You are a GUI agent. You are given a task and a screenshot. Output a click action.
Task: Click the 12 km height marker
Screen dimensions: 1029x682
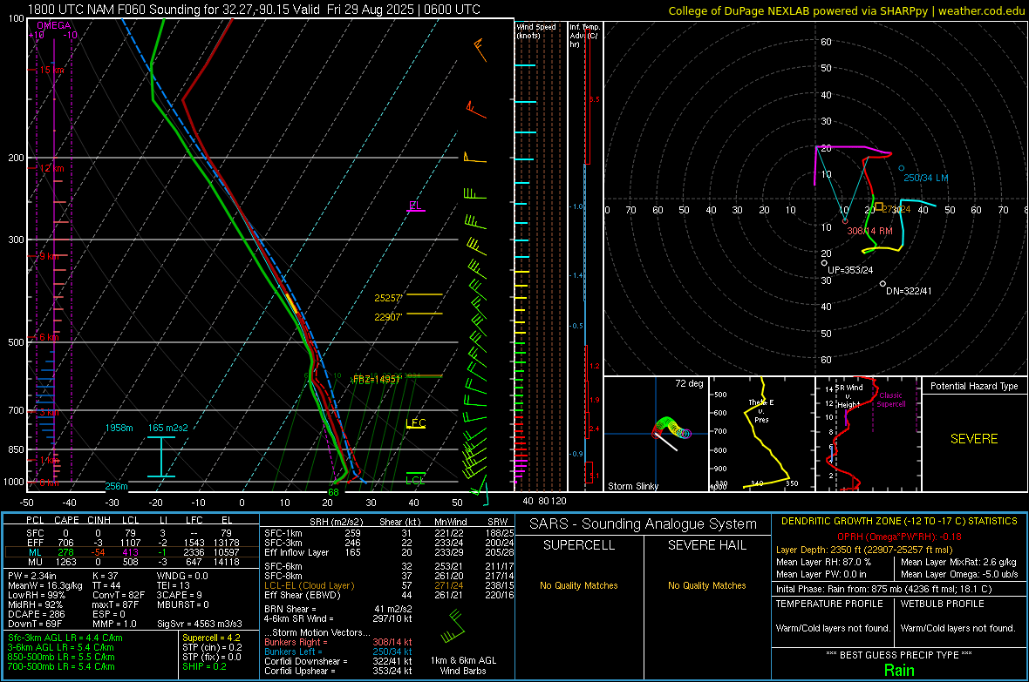click(x=52, y=168)
